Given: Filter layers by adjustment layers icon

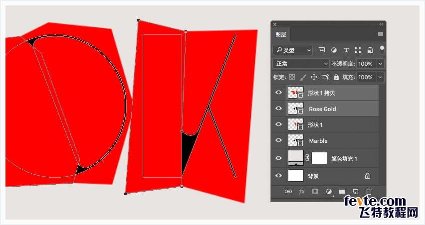Looking at the screenshot, I should click(x=334, y=50).
